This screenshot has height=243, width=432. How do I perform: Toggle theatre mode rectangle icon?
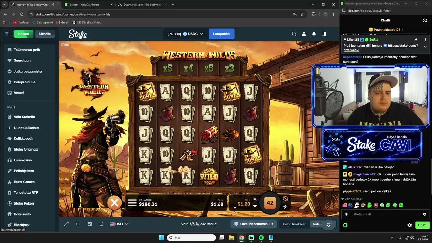pos(78,224)
